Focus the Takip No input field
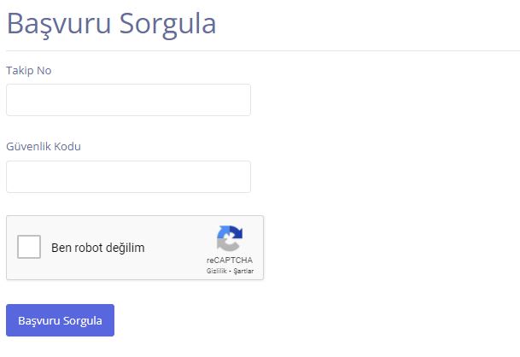520x357 pixels. click(128, 100)
